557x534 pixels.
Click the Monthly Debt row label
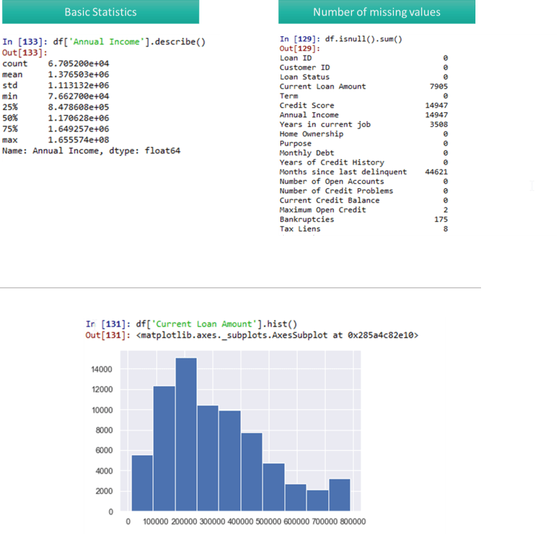307,153
